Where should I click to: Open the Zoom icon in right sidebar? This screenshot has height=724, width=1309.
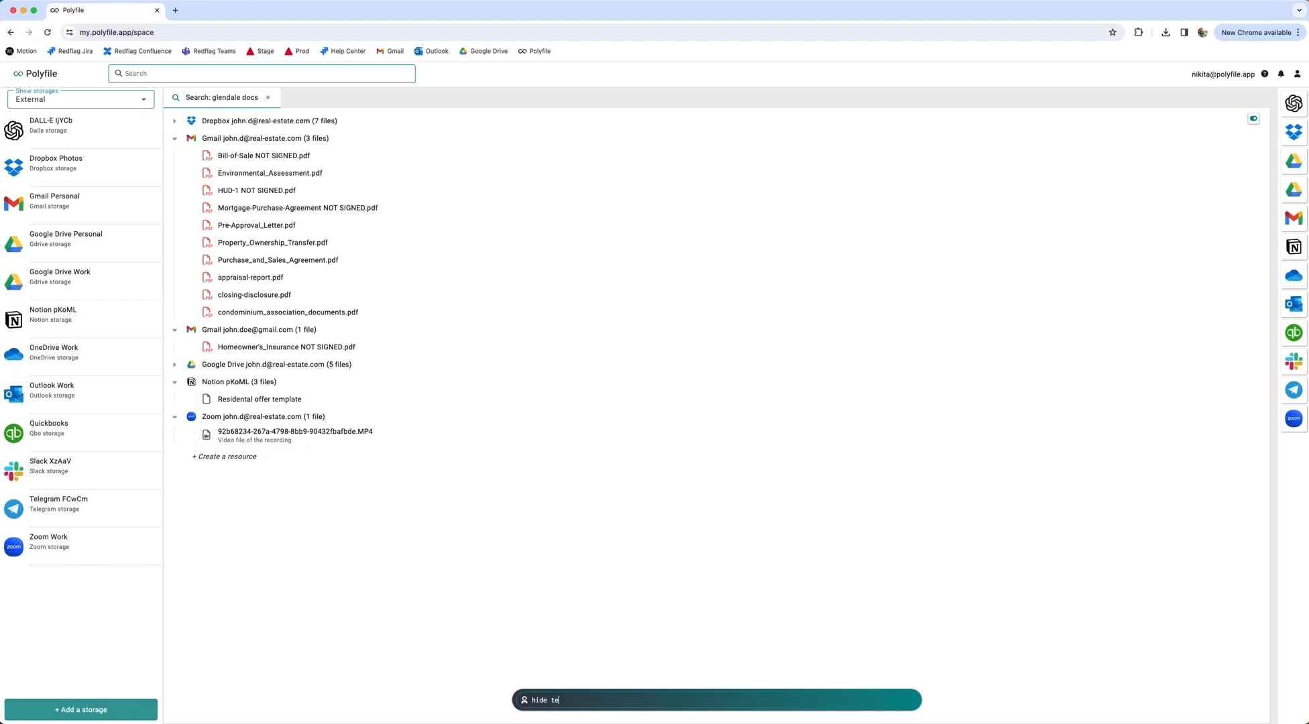click(1294, 418)
